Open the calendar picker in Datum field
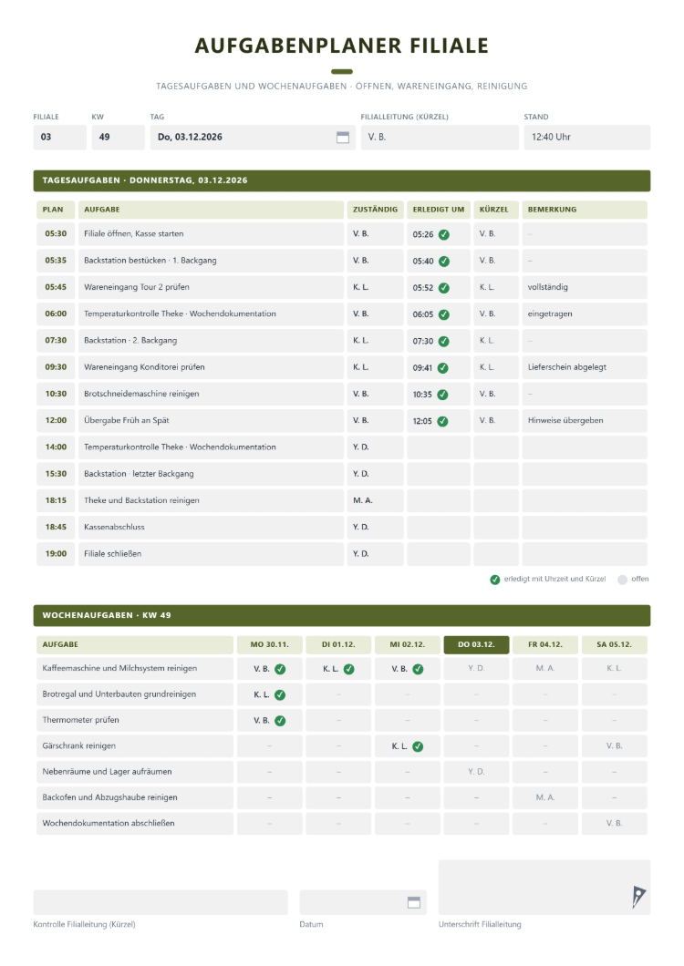 [x=414, y=902]
